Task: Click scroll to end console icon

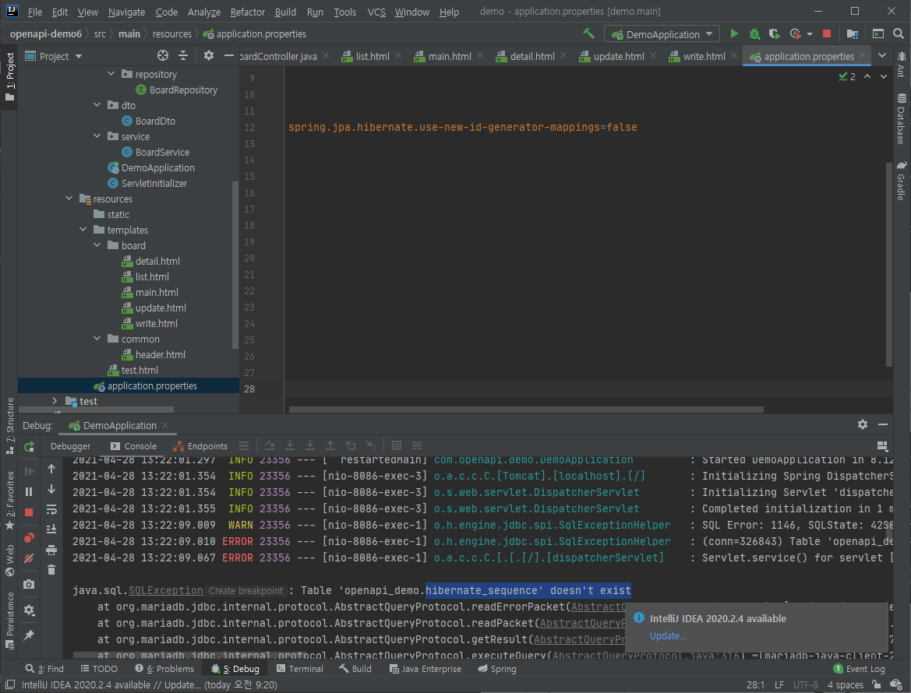Action: pyautogui.click(x=51, y=529)
